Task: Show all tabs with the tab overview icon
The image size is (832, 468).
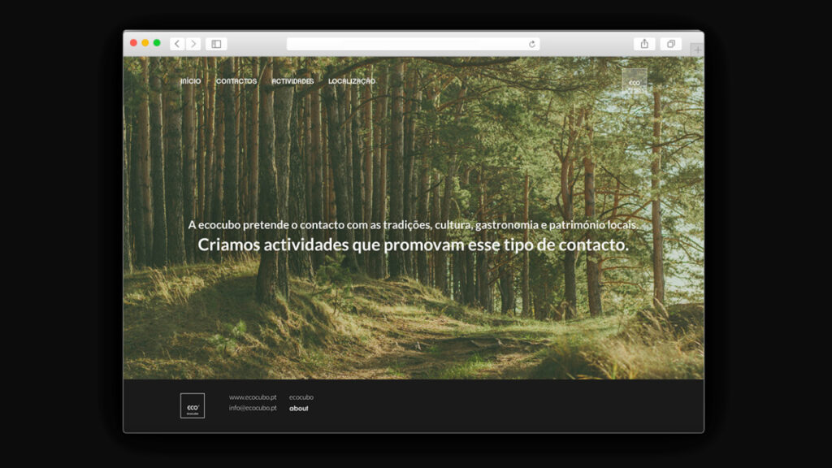Action: [x=670, y=44]
